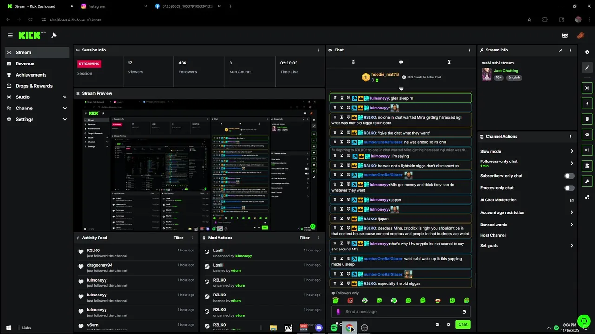Click the chat bubble icon beside gear
Screen dimensions: 595x334
coord(437,325)
